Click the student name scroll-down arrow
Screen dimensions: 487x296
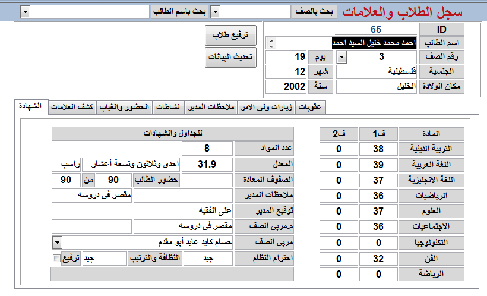pyautogui.click(x=272, y=46)
